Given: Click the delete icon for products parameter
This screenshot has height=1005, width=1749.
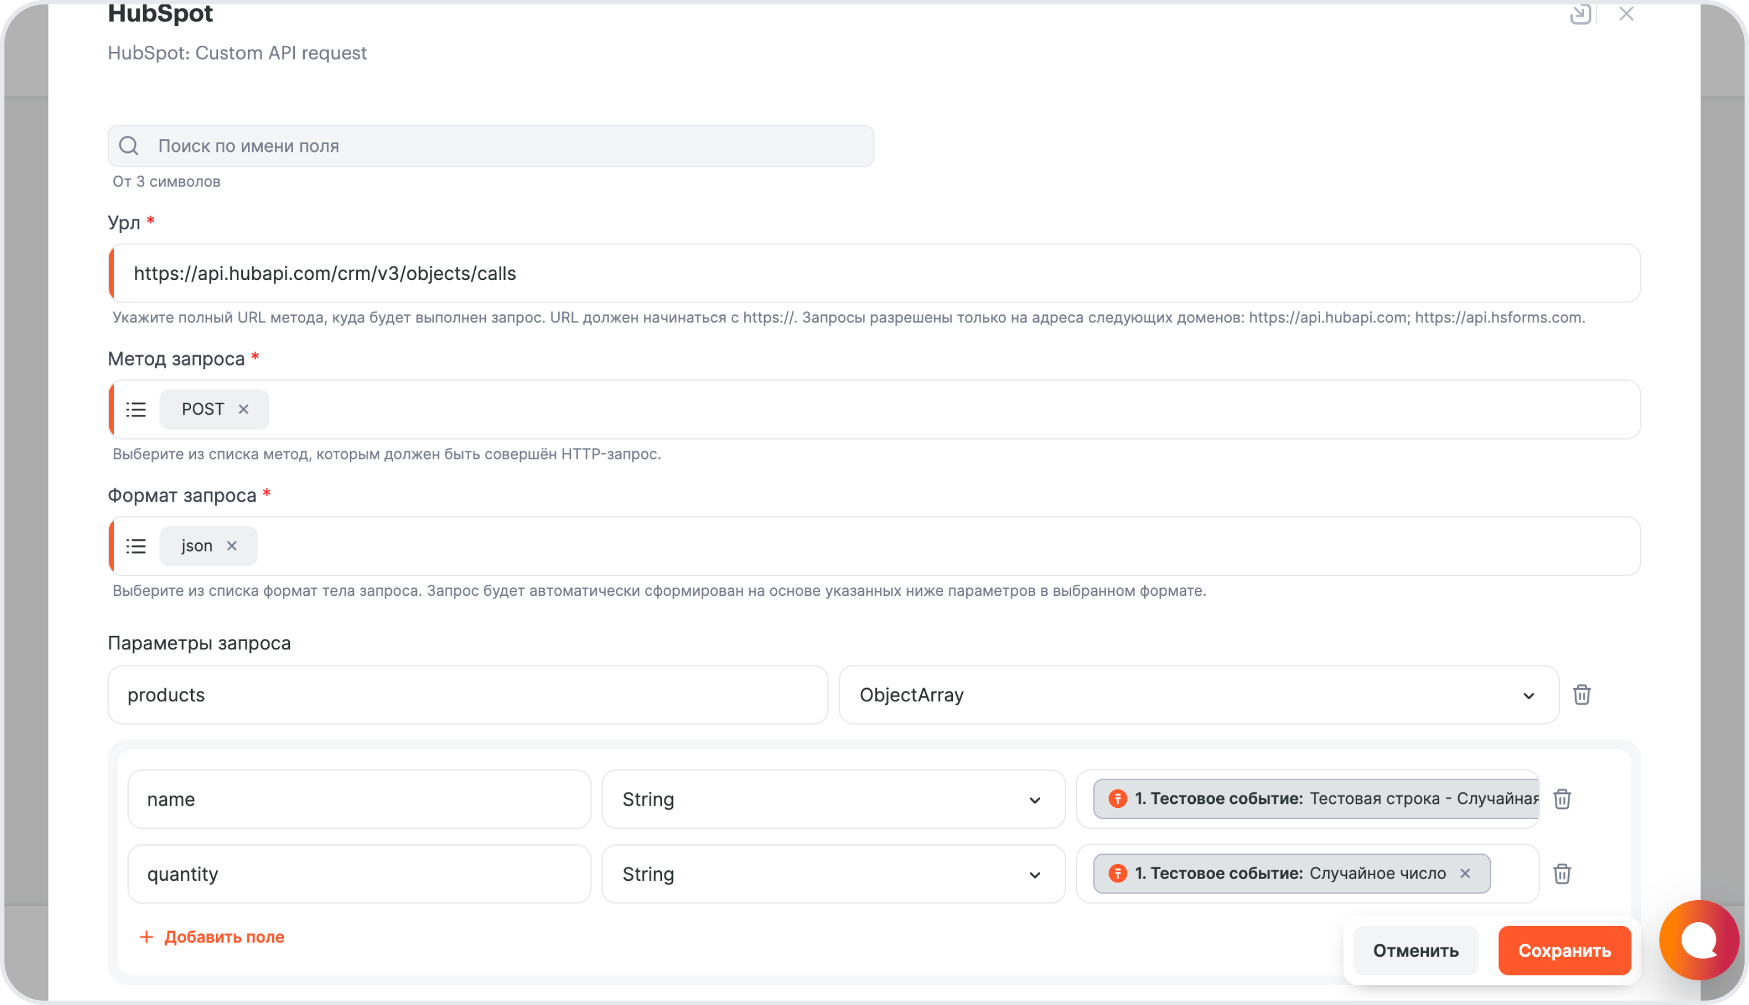Looking at the screenshot, I should (1583, 695).
